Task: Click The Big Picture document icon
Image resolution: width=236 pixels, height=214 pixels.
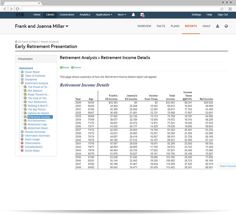Action: point(25,109)
